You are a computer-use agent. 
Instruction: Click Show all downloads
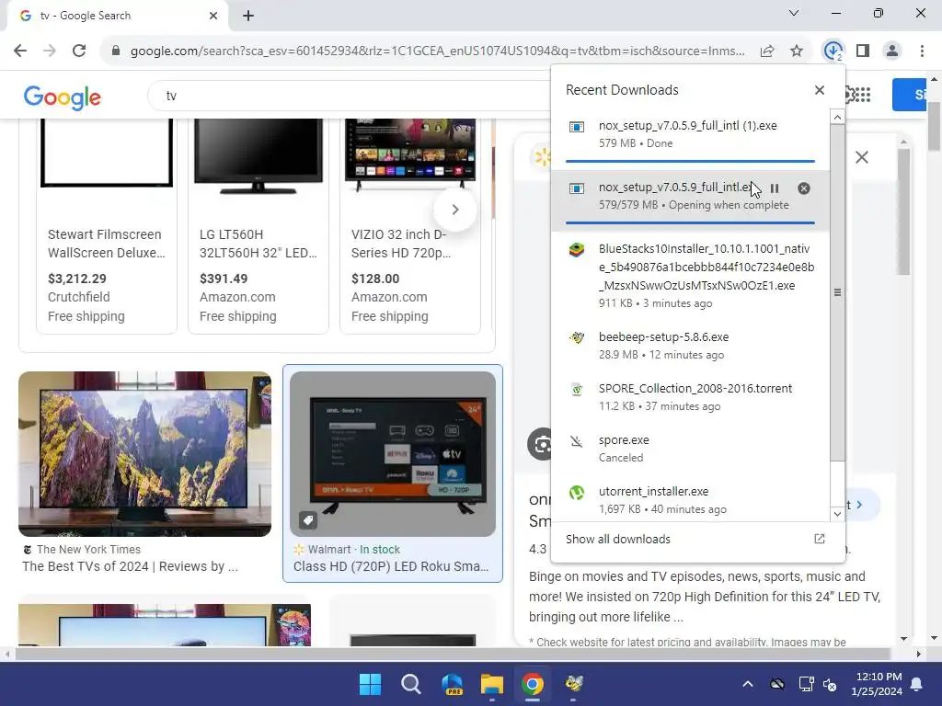617,539
